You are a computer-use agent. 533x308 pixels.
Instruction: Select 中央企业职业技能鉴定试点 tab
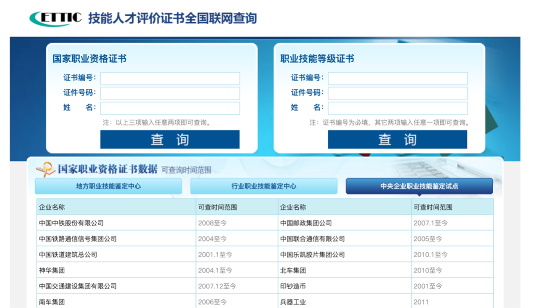pos(419,186)
